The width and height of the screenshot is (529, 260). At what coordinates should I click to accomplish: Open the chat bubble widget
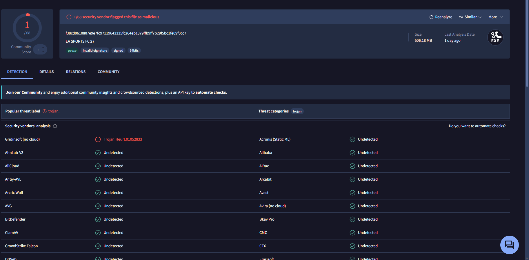(x=509, y=245)
